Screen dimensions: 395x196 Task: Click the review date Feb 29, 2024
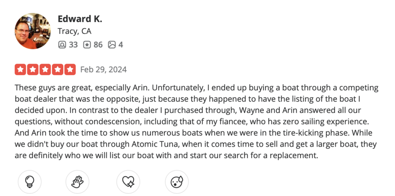click(x=103, y=70)
